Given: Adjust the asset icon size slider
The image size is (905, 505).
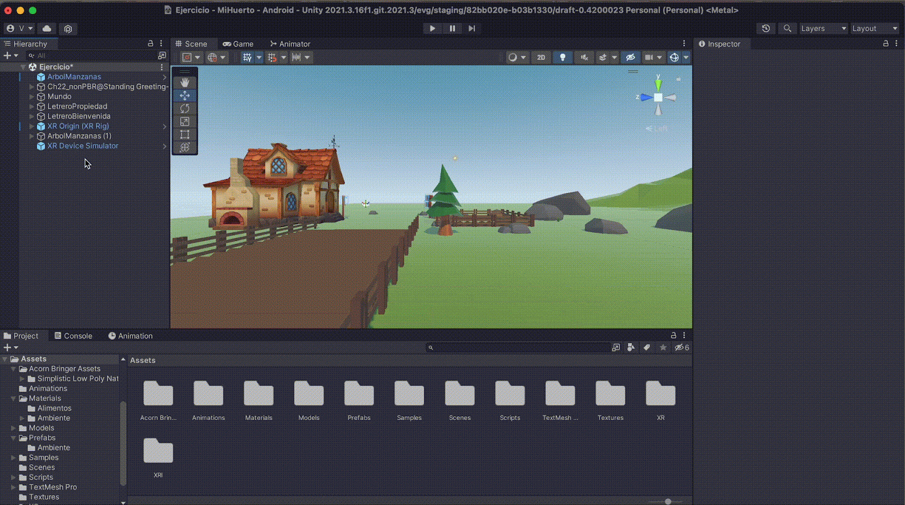Looking at the screenshot, I should point(667,501).
